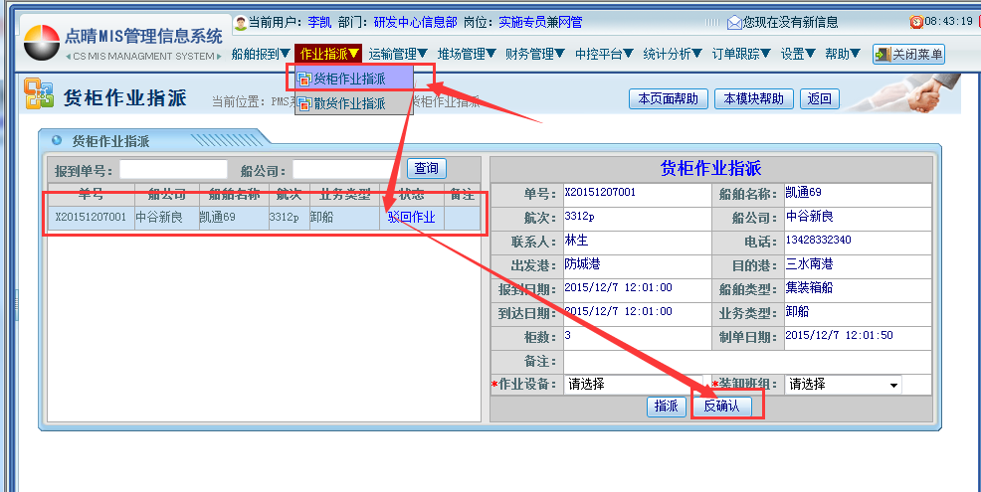Image resolution: width=981 pixels, height=492 pixels.
Task: Click the 点晴MIS globe logo icon
Action: pos(42,43)
